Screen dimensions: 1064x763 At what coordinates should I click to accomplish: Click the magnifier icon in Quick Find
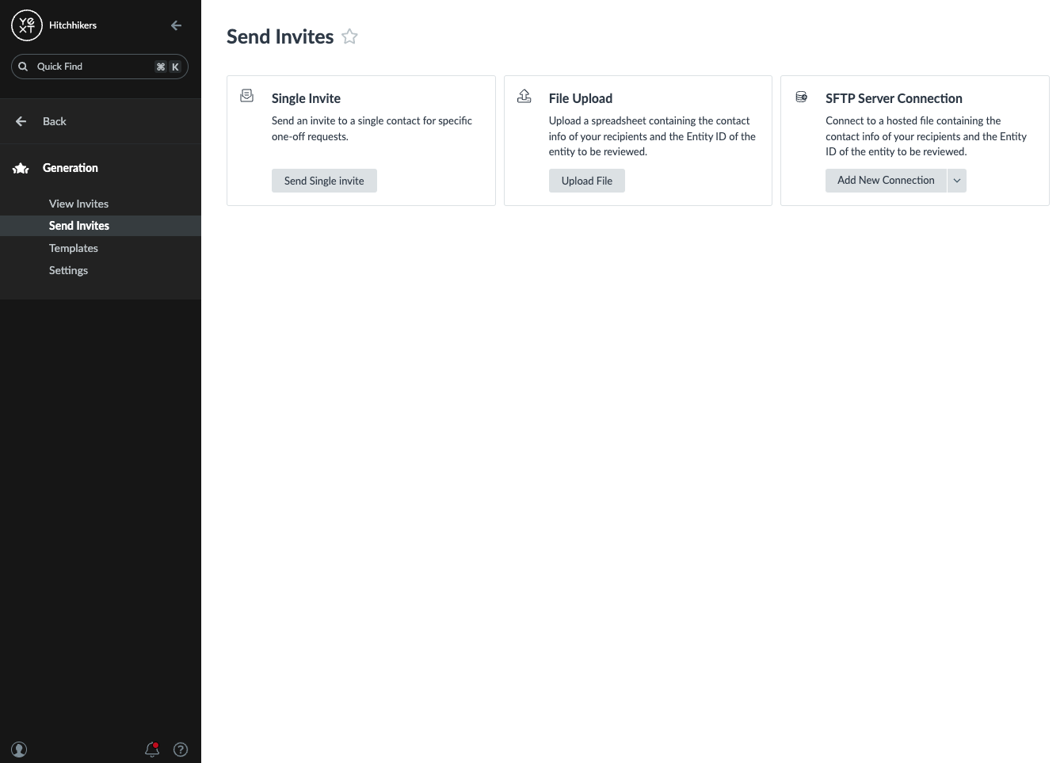pyautogui.click(x=23, y=67)
